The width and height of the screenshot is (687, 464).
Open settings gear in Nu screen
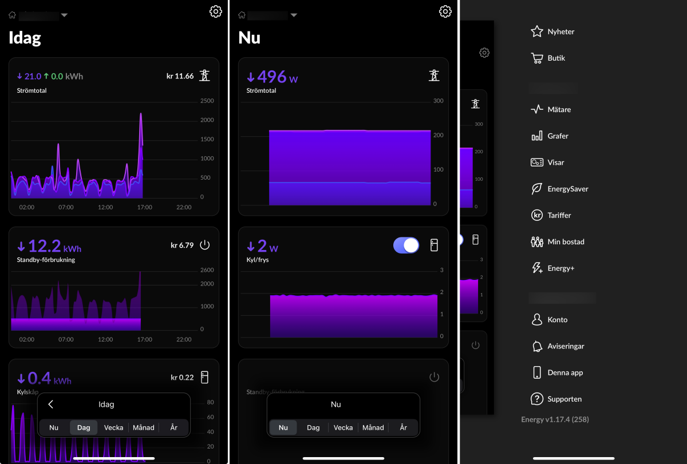point(445,11)
